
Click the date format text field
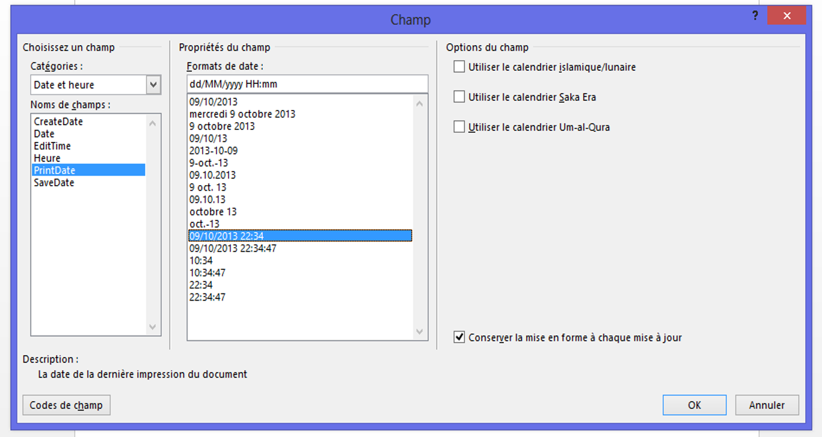pyautogui.click(x=307, y=84)
